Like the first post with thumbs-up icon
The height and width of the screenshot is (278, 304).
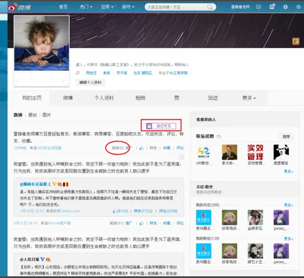click(x=142, y=148)
